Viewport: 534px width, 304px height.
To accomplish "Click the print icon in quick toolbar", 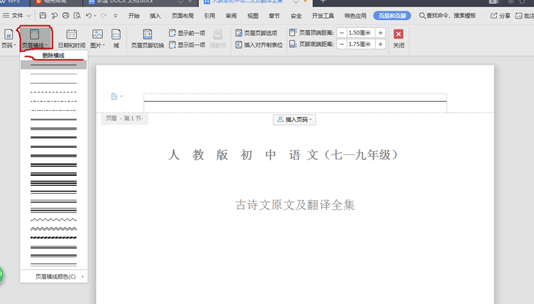I will pyautogui.click(x=65, y=15).
